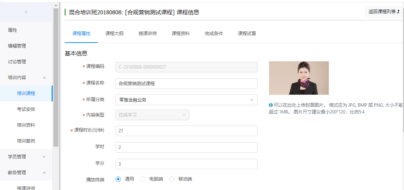The height and width of the screenshot is (190, 404).
Task: Select the 通用 playback radio option
Action: click(x=118, y=179)
